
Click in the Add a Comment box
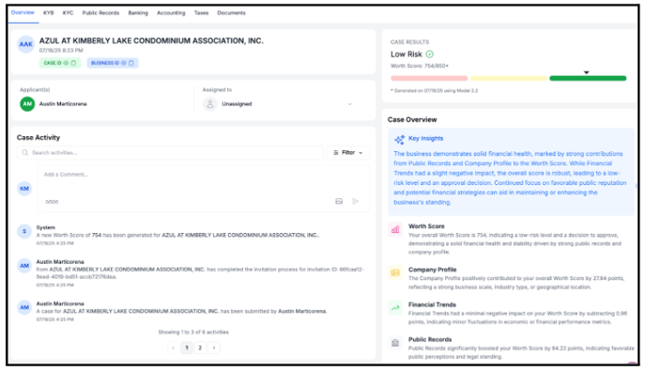[x=204, y=189]
